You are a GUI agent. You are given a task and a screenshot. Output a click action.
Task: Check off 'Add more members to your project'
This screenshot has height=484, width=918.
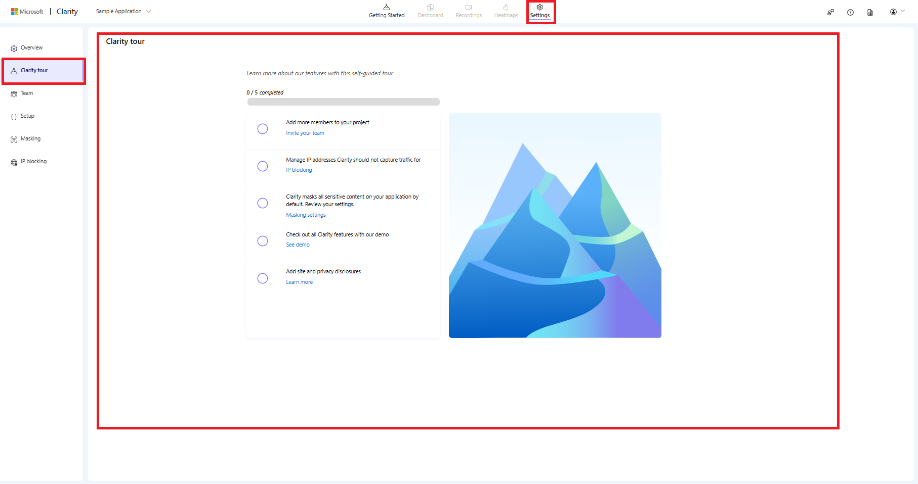pyautogui.click(x=263, y=129)
